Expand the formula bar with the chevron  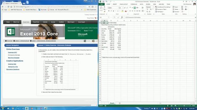[195, 17]
